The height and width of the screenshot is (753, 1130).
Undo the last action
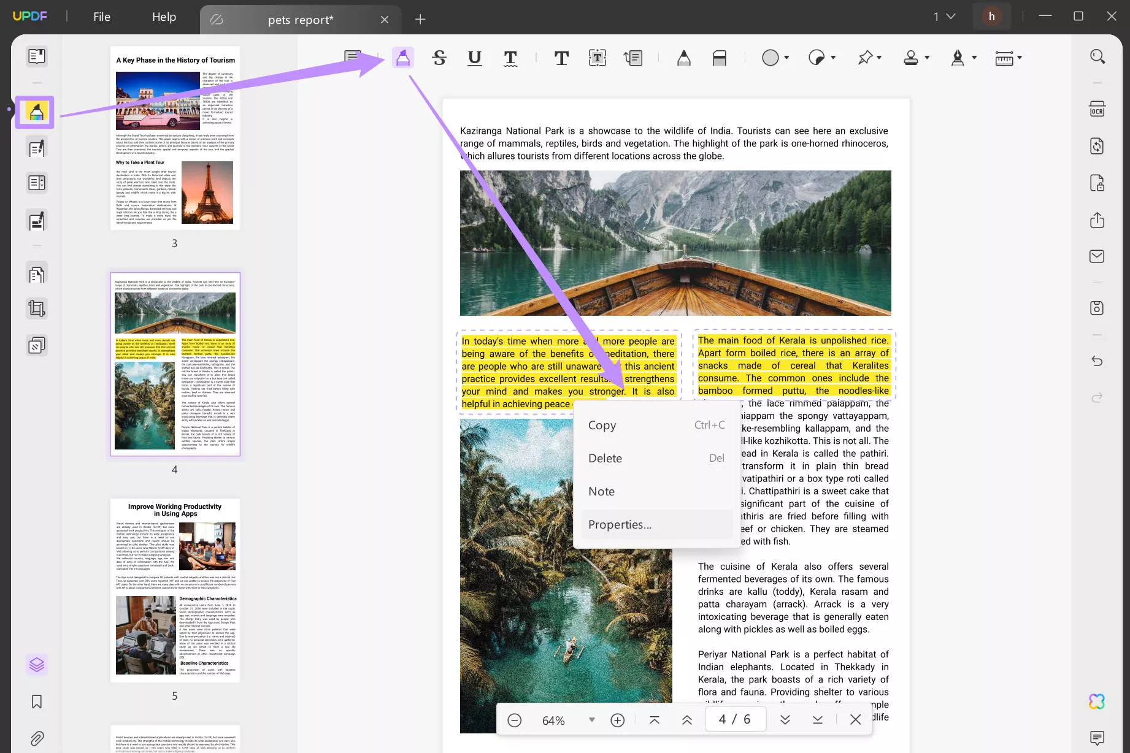click(1097, 361)
